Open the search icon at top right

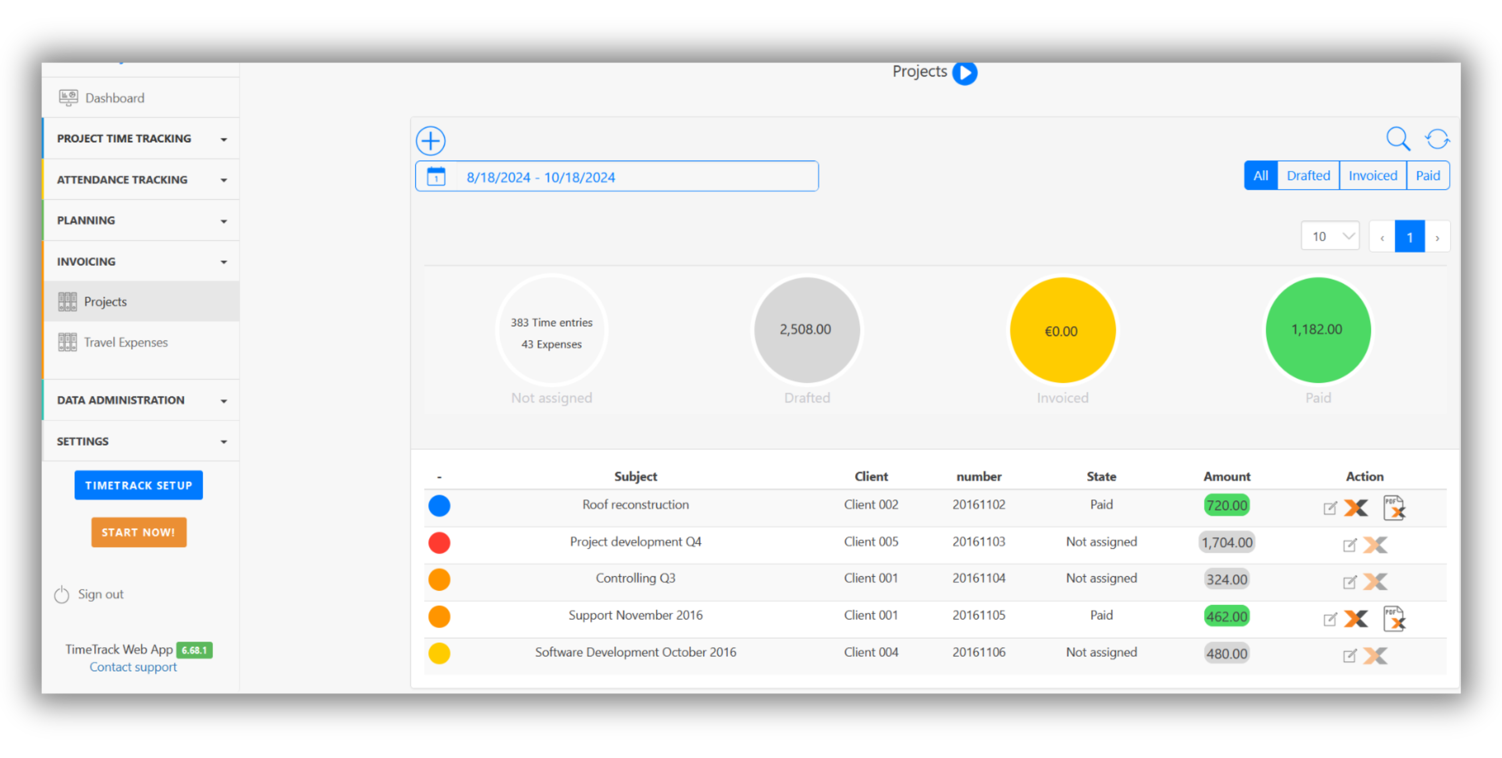point(1397,139)
